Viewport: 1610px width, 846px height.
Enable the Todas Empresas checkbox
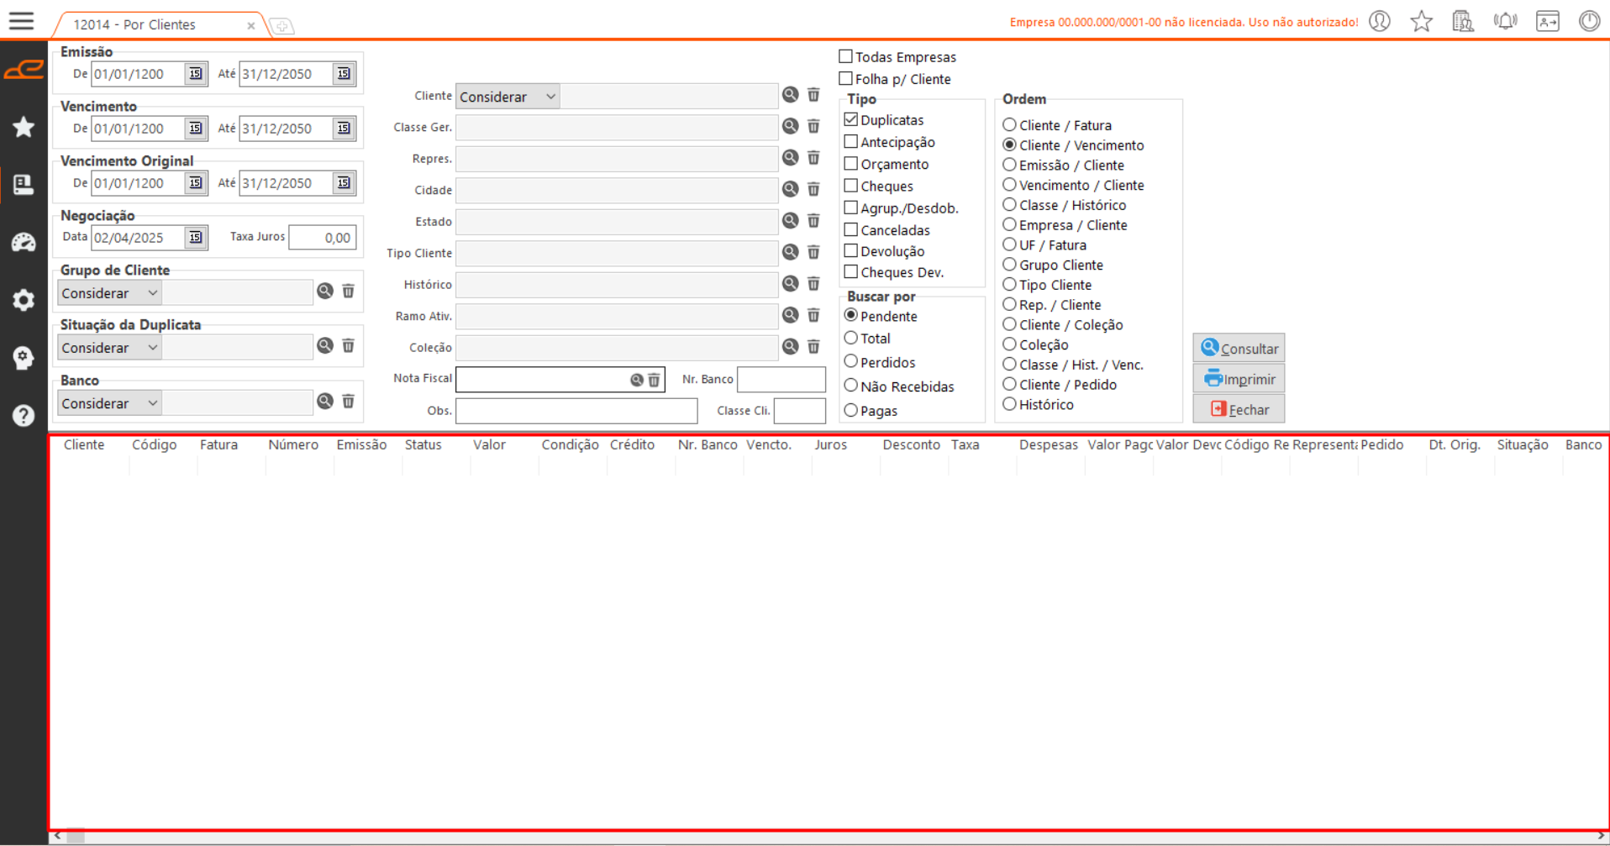point(846,56)
